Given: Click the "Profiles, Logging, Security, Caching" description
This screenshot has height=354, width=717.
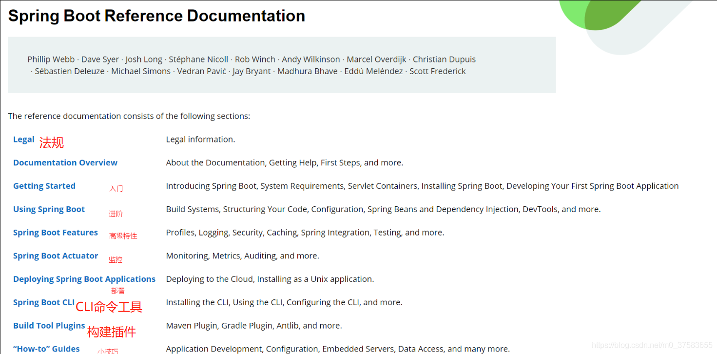Looking at the screenshot, I should (305, 233).
